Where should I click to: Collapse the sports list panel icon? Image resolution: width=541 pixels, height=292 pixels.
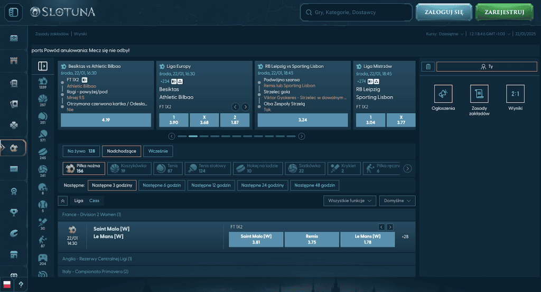43,66
